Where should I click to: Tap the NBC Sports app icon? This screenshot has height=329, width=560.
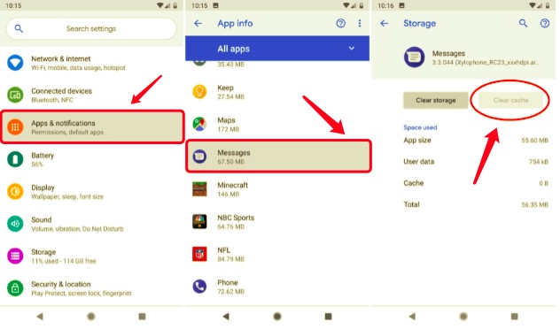[199, 221]
